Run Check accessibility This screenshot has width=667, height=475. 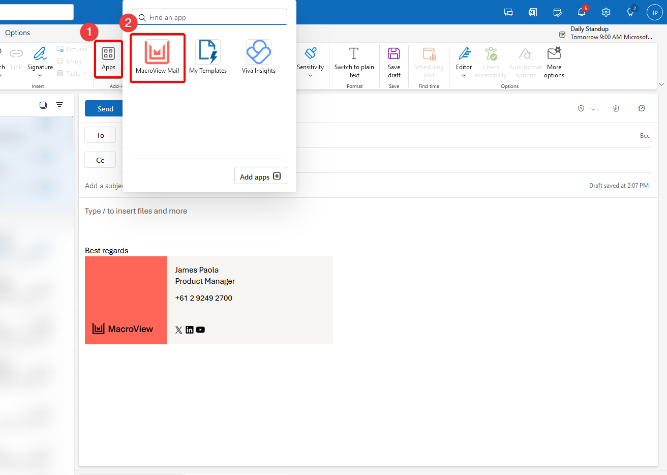point(491,62)
